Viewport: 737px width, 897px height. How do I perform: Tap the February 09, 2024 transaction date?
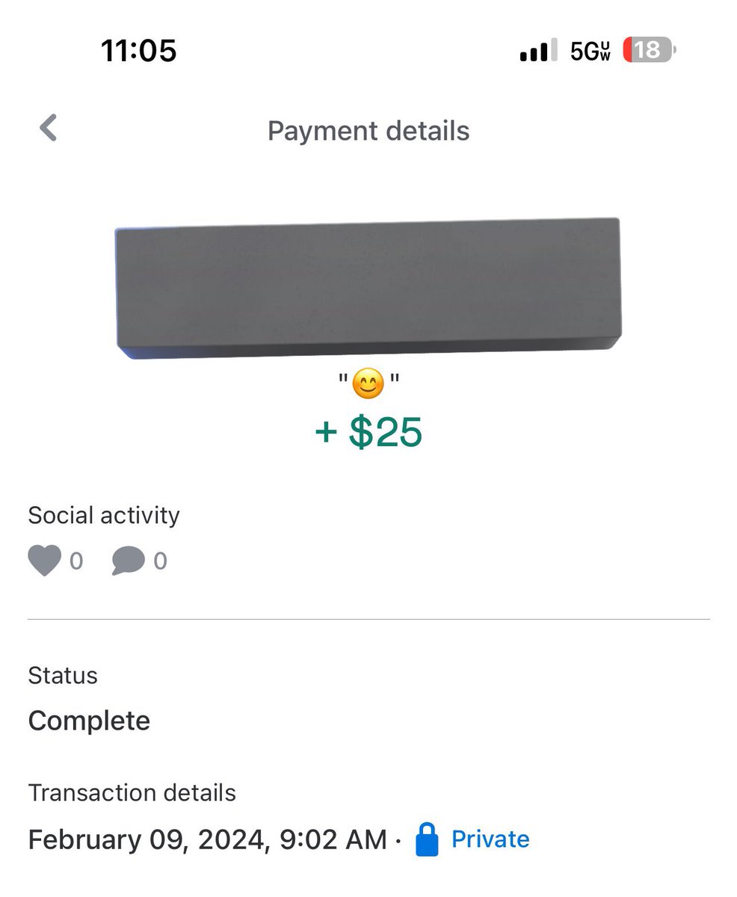[x=208, y=839]
